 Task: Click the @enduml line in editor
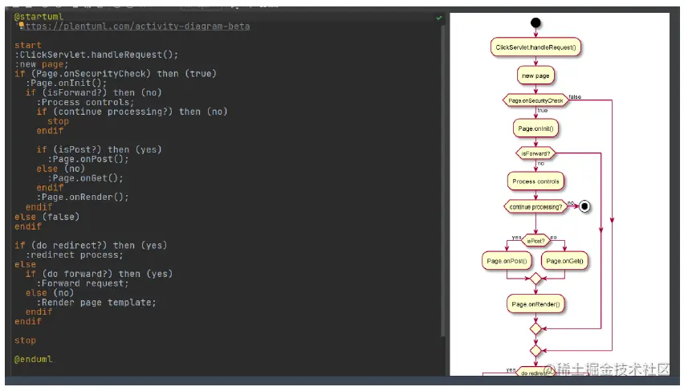33,359
